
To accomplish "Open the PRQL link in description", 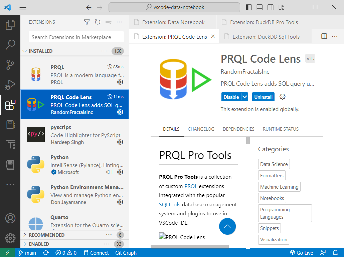I will tap(191, 186).
